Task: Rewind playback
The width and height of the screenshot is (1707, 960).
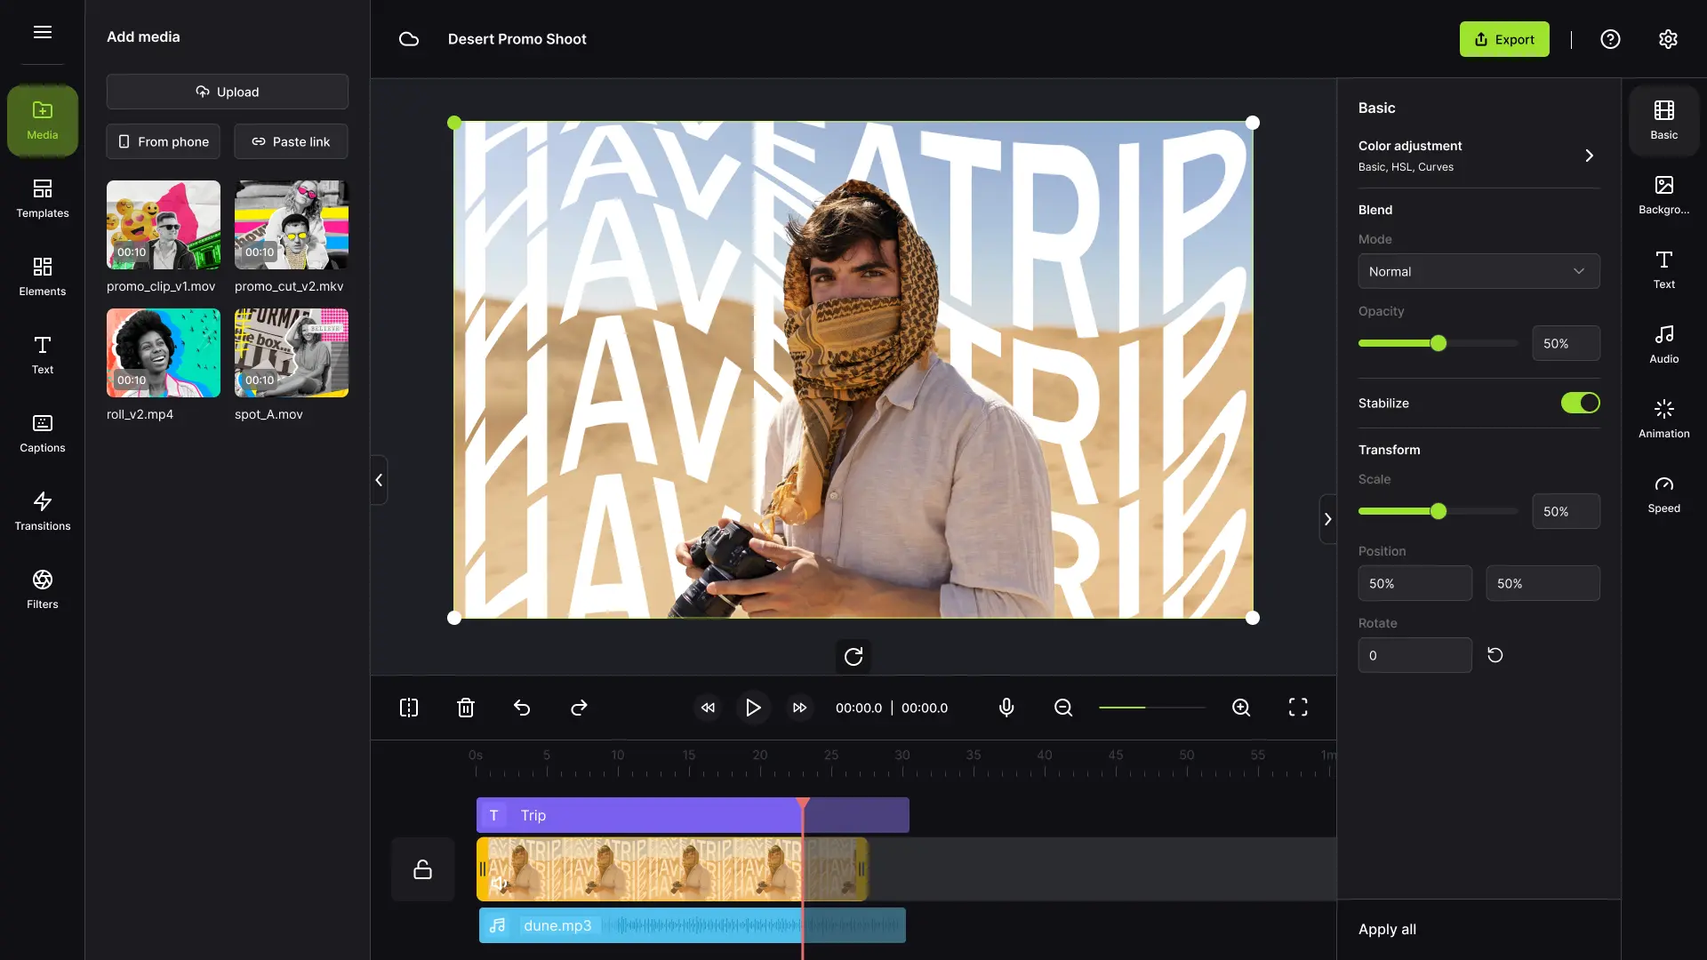Action: pyautogui.click(x=708, y=708)
